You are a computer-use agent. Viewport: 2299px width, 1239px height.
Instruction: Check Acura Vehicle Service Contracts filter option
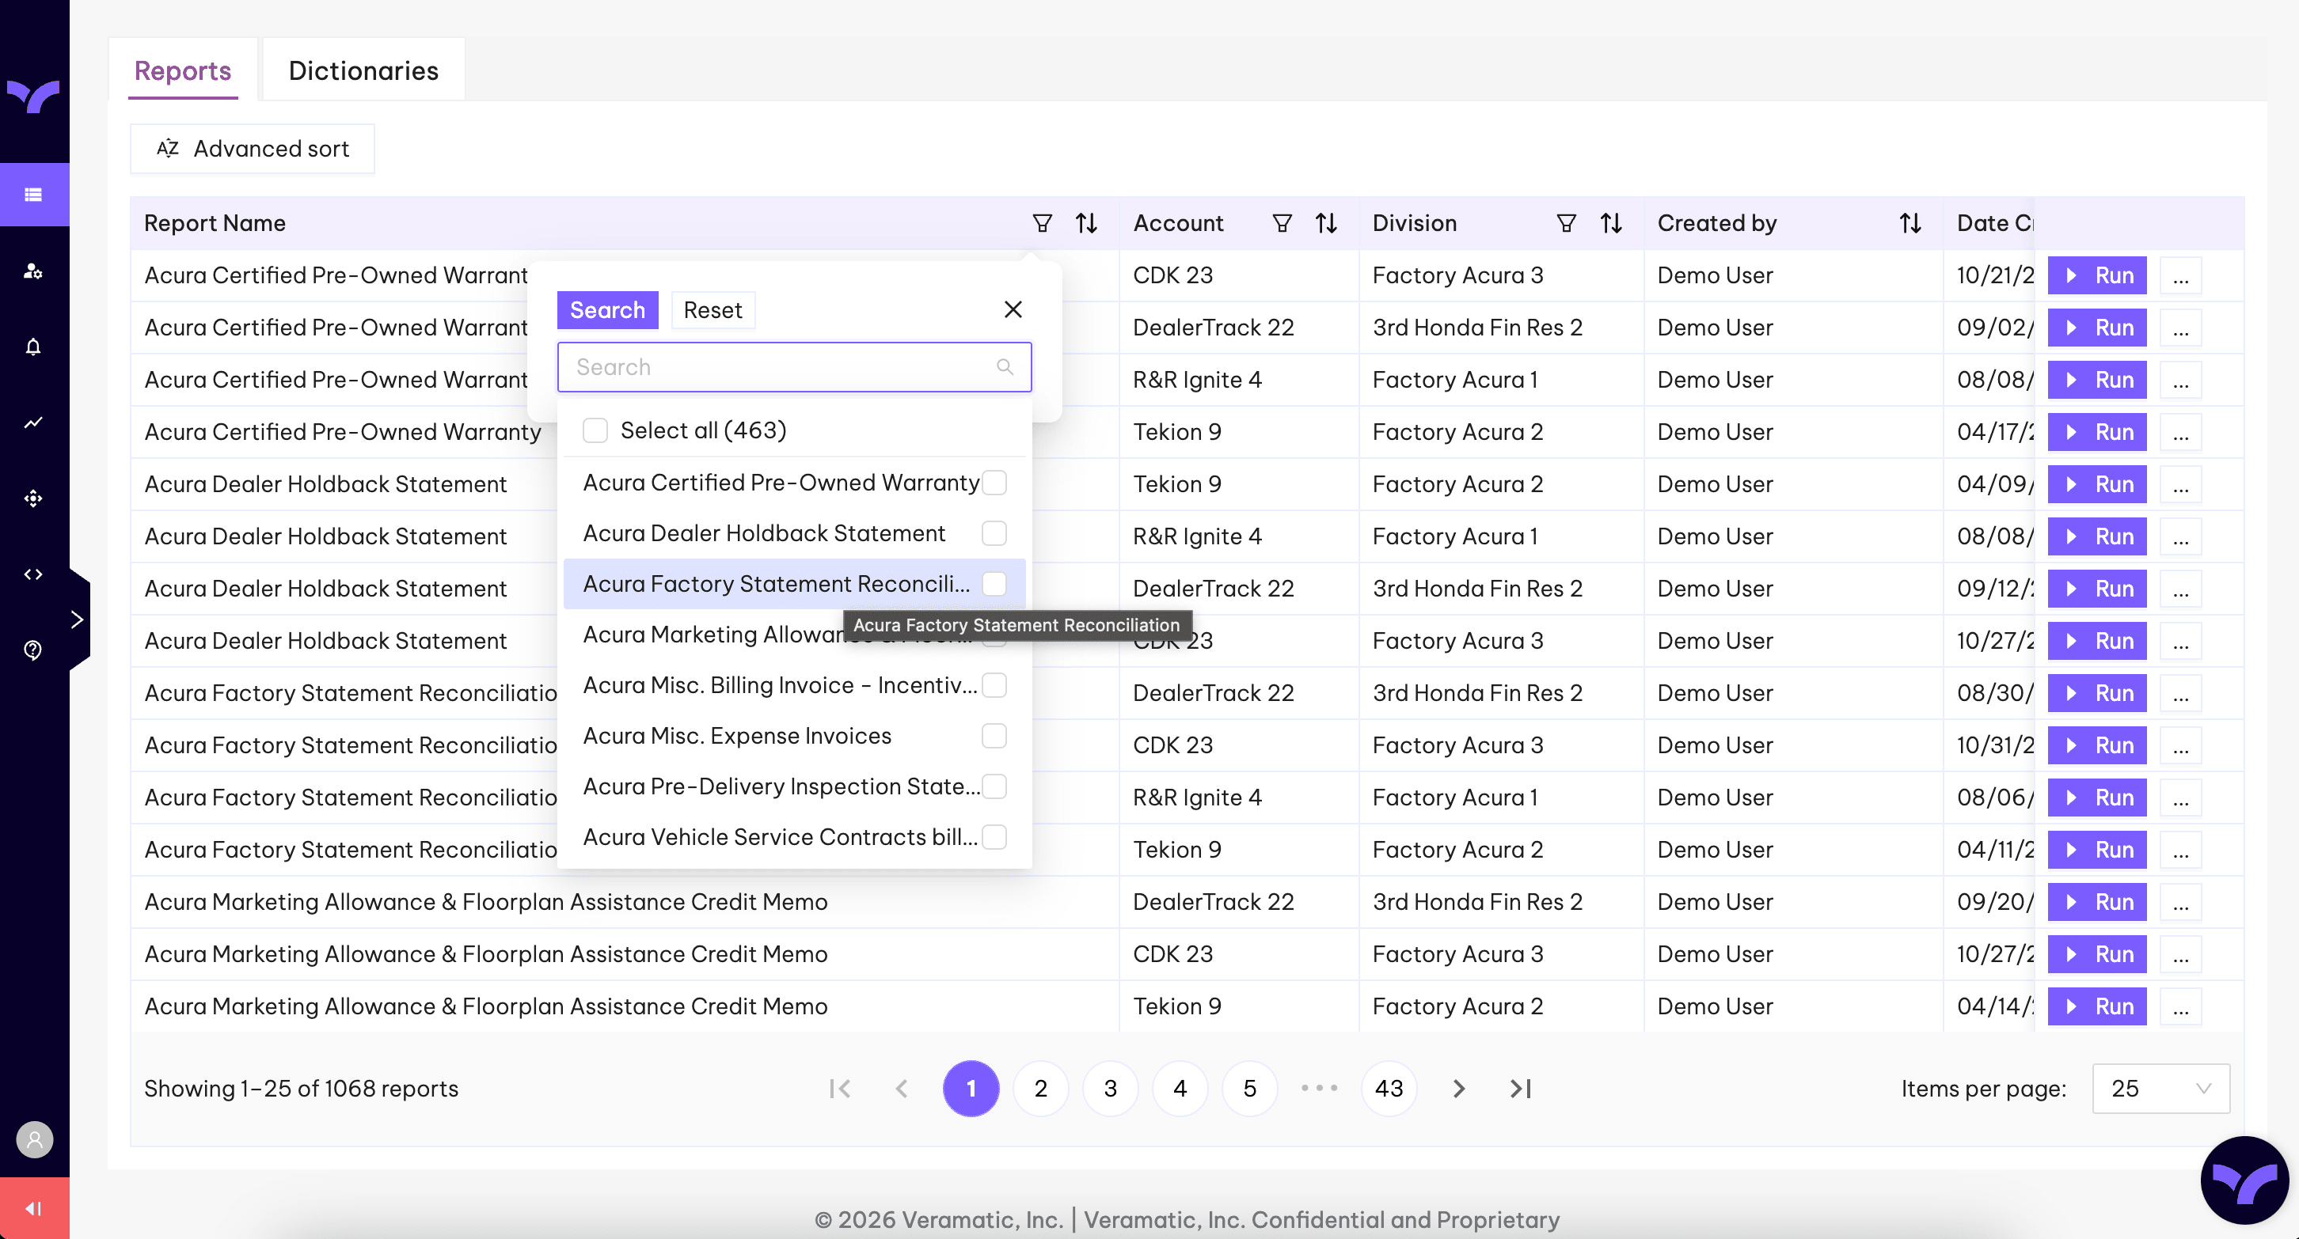point(994,837)
